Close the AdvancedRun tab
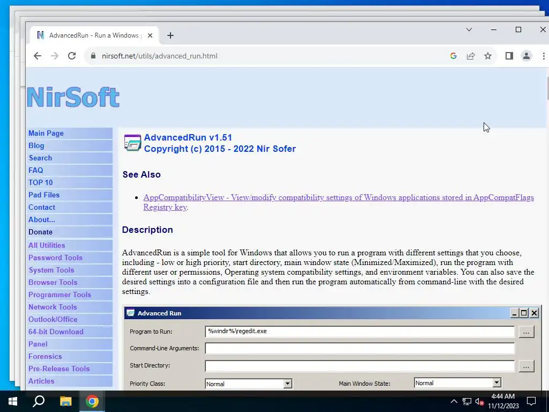 150,35
